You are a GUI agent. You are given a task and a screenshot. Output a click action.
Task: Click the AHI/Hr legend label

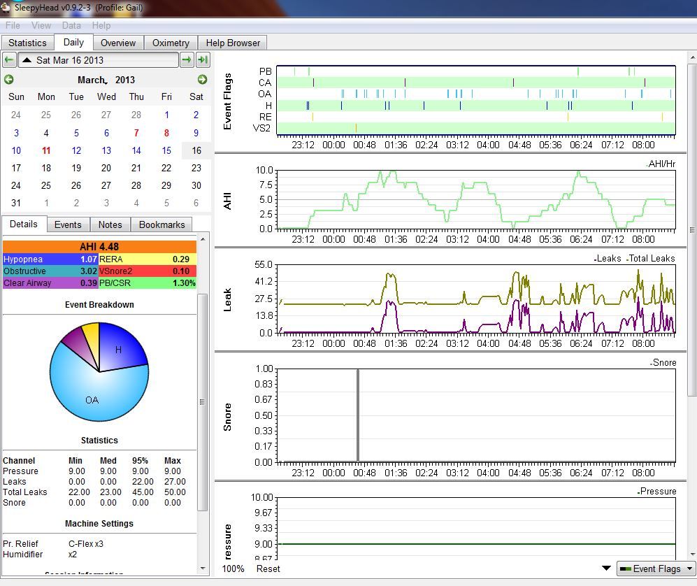pyautogui.click(x=661, y=164)
